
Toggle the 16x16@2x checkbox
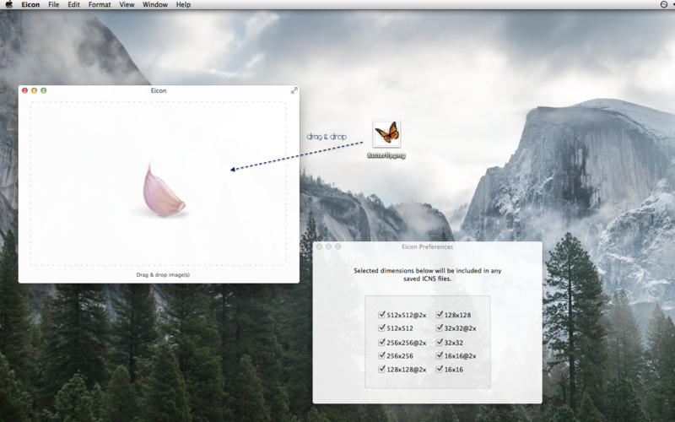click(x=440, y=355)
